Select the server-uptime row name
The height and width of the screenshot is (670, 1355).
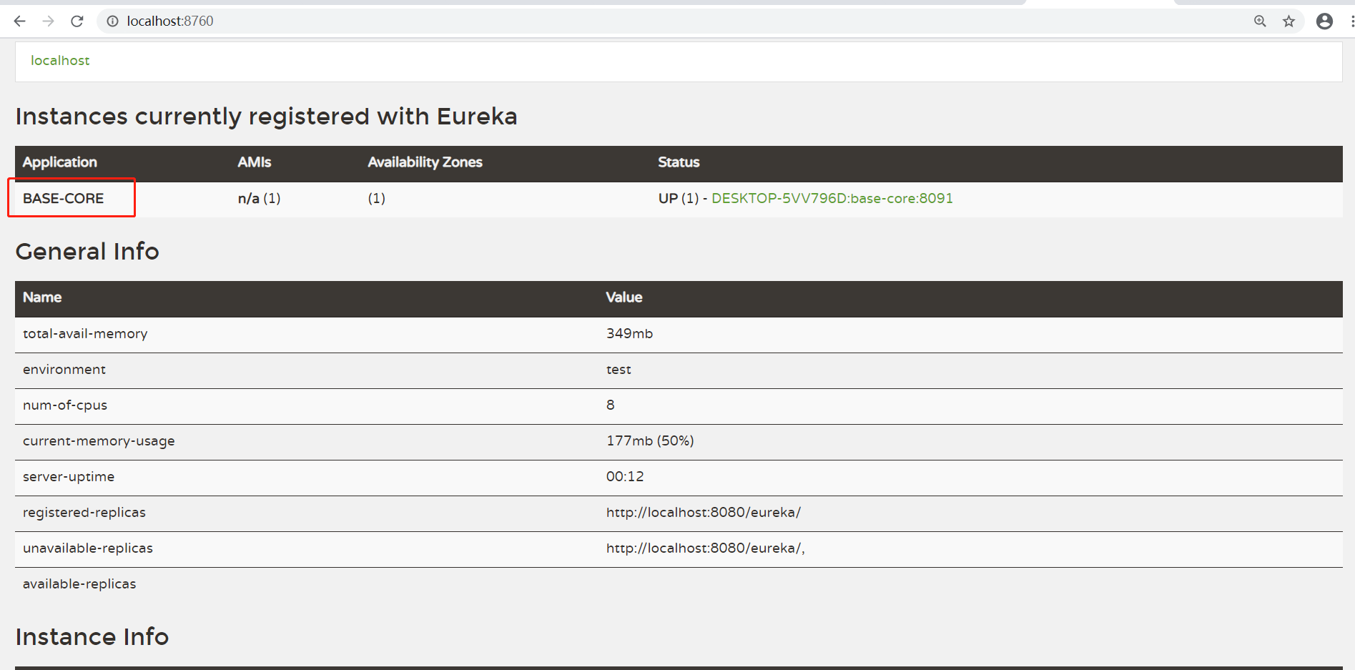69,477
